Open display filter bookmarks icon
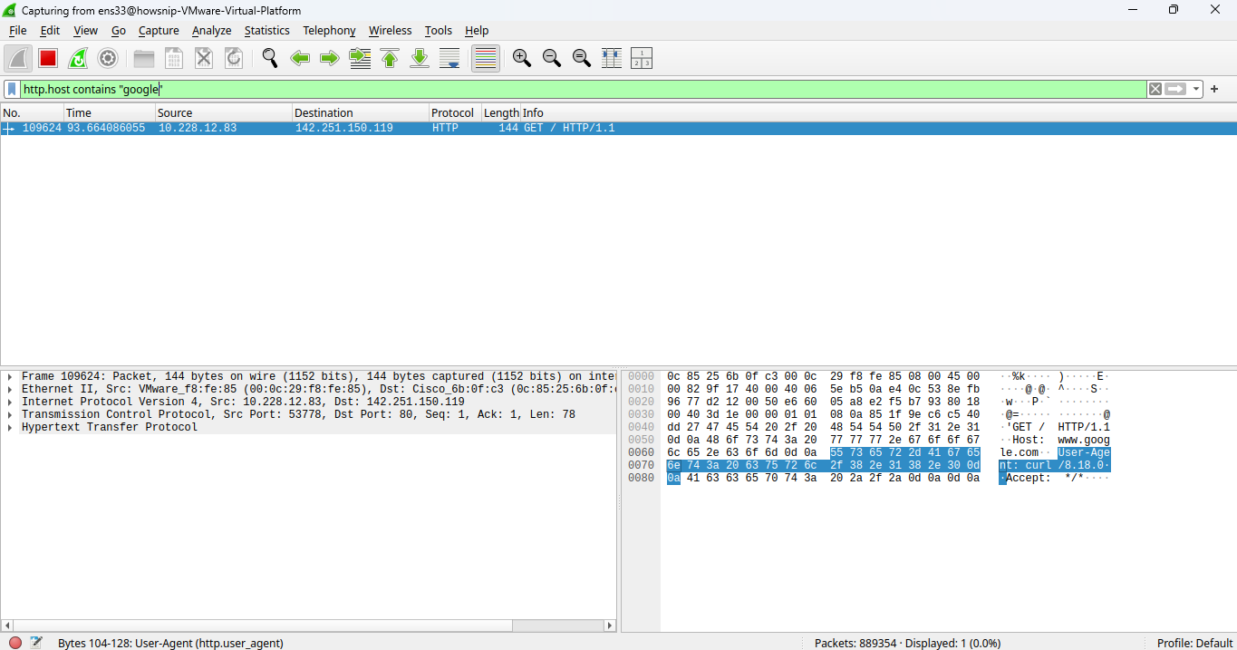Screen dimensions: 1237x650 (12, 89)
